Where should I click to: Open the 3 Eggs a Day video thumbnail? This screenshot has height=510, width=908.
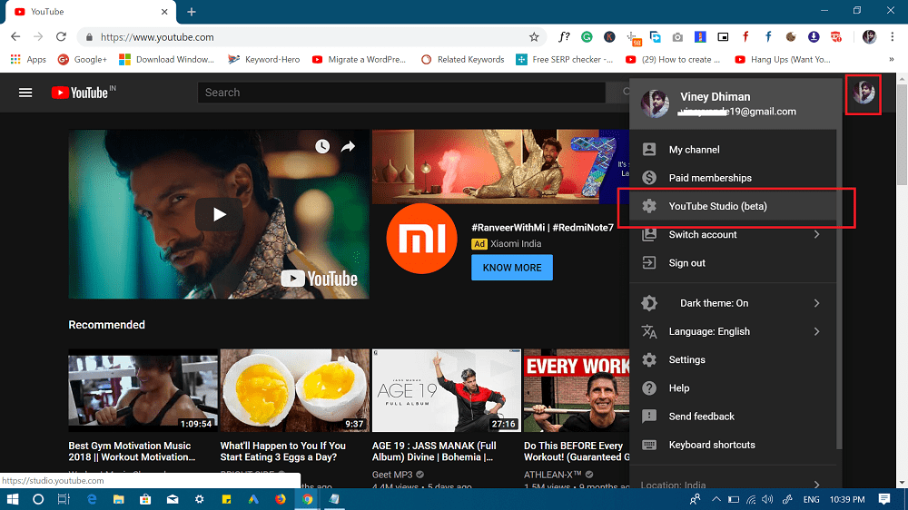[295, 390]
